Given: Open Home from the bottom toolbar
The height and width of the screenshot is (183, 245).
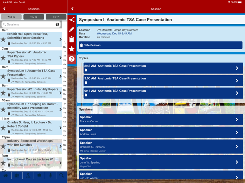Looking at the screenshot, I should 6,176.
